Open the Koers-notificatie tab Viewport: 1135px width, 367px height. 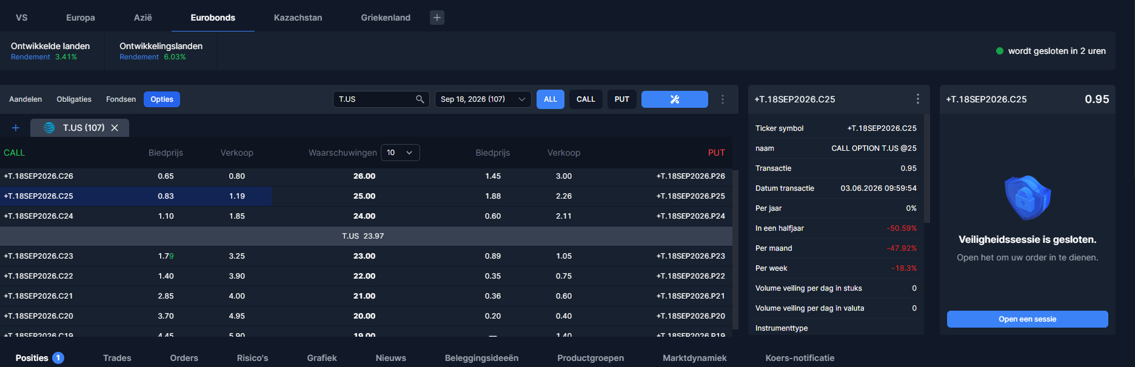pos(800,358)
